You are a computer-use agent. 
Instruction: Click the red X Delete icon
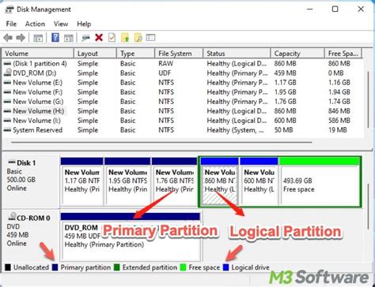tap(99, 38)
